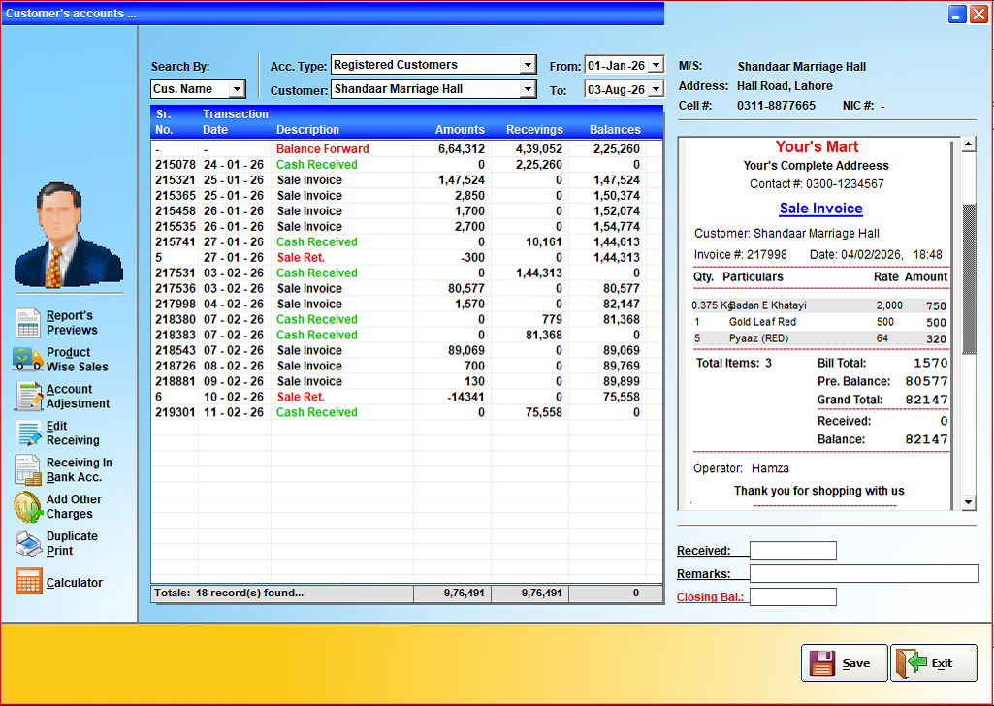
Task: Click the invoice preview scroll down arrow
Action: [x=968, y=503]
